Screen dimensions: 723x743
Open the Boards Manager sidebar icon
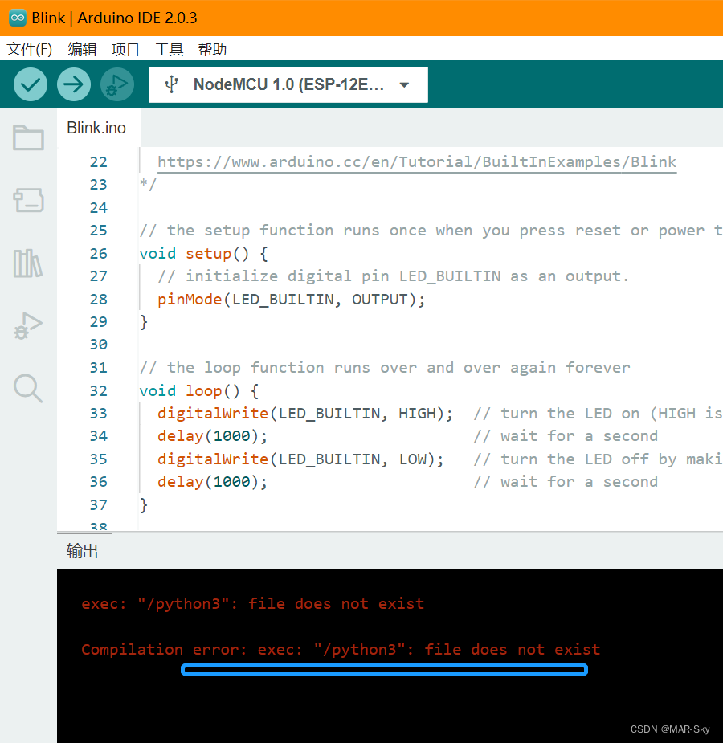[28, 200]
